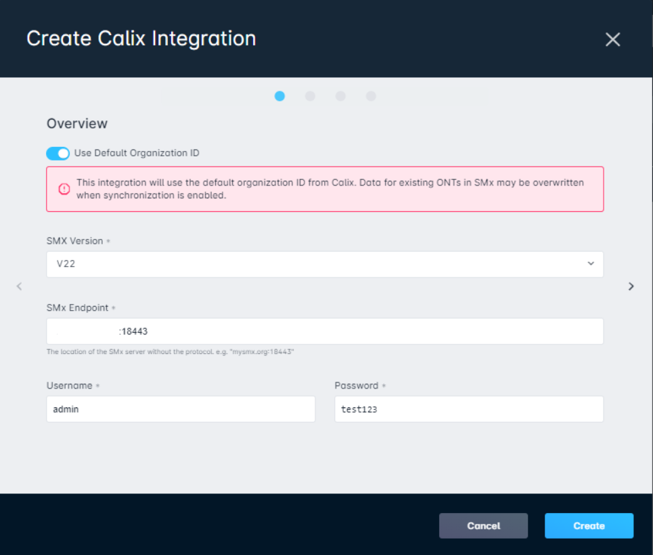Image resolution: width=653 pixels, height=555 pixels.
Task: Click the SMx Endpoint helper text
Action: tap(171, 352)
